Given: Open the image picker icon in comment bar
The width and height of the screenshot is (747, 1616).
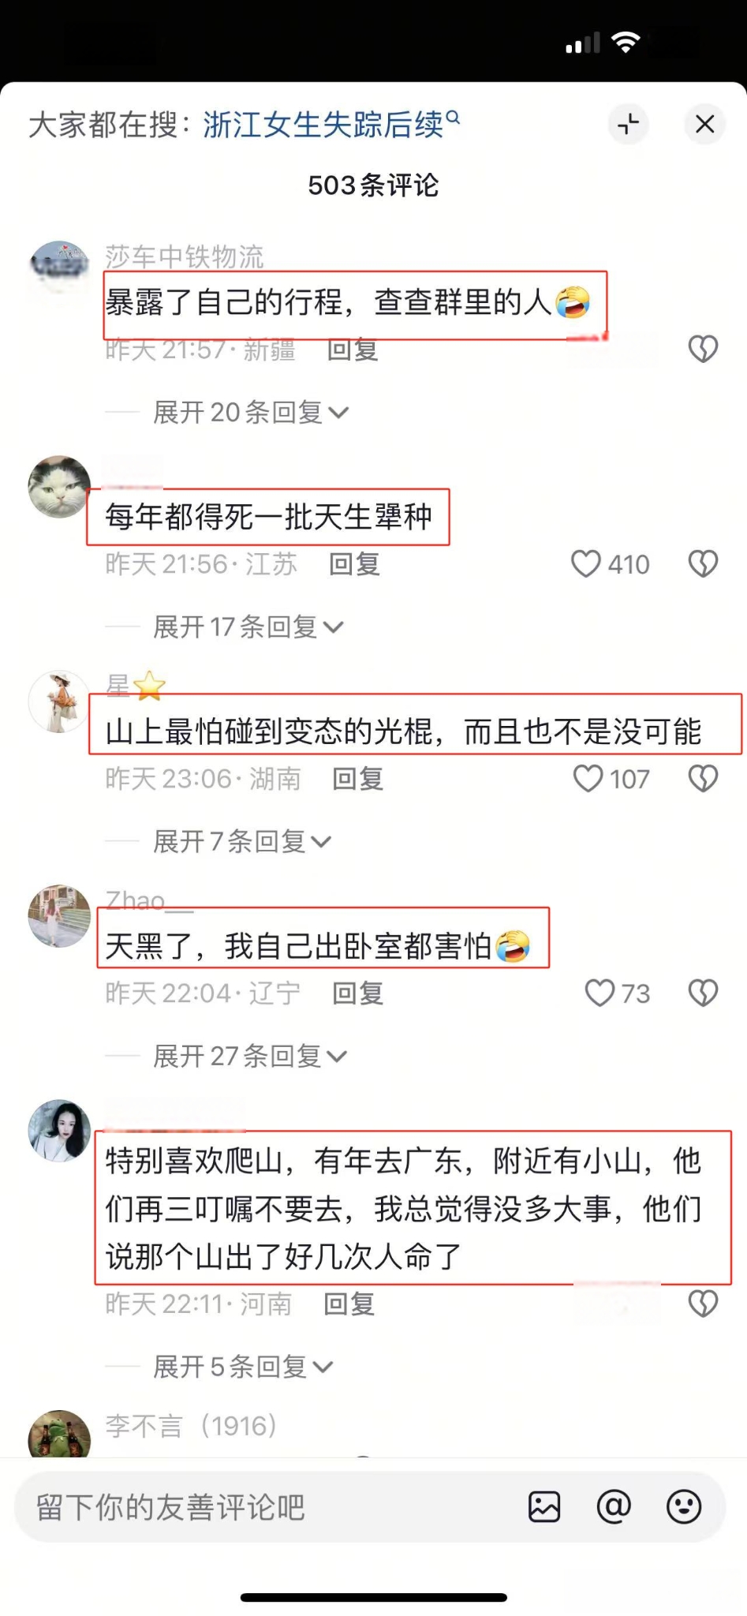Looking at the screenshot, I should tap(544, 1507).
